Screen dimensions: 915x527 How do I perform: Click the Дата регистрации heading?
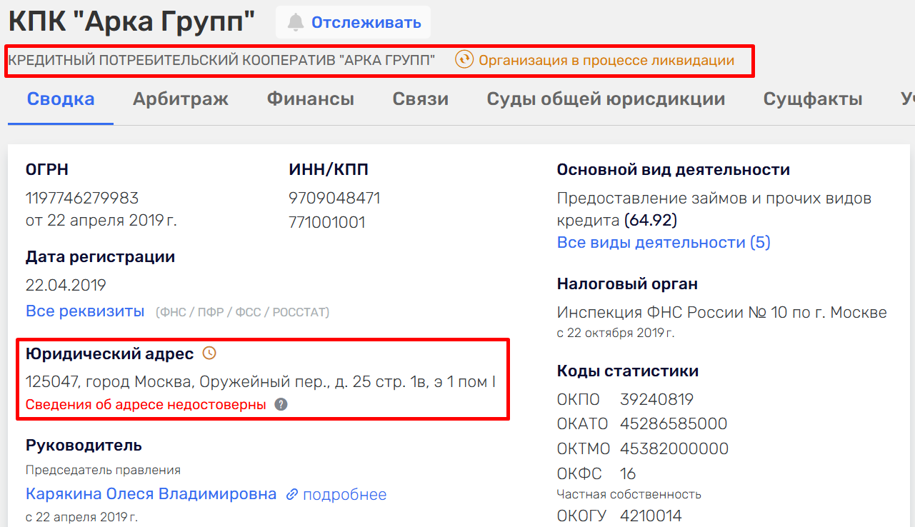[100, 257]
